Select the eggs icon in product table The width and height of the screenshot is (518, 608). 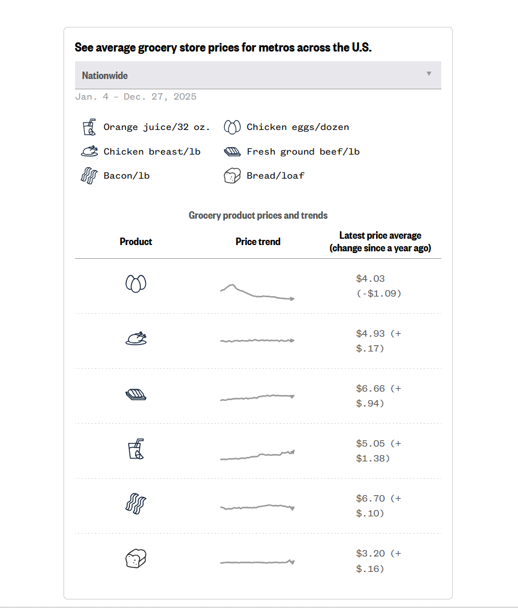point(136,283)
